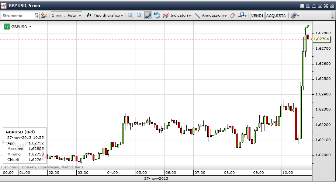The image size is (336, 182).
Task: Open the chart settings gear dropdown
Action: point(294,15)
